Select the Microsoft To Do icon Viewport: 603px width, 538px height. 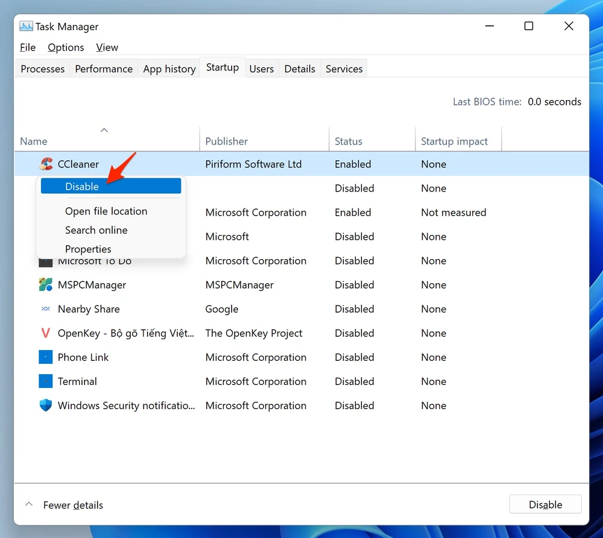[x=45, y=260]
